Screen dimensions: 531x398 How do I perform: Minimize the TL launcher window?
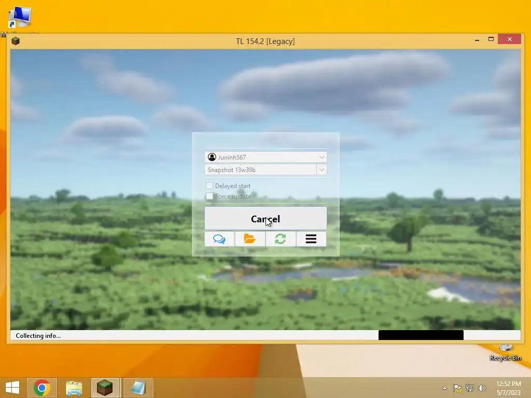click(x=477, y=40)
